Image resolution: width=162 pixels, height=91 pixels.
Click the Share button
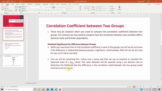pos(149,4)
